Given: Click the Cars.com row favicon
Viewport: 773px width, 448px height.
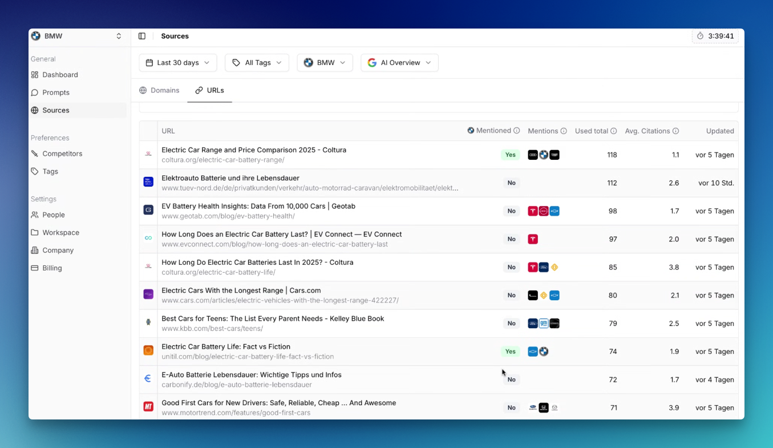Looking at the screenshot, I should coord(148,294).
